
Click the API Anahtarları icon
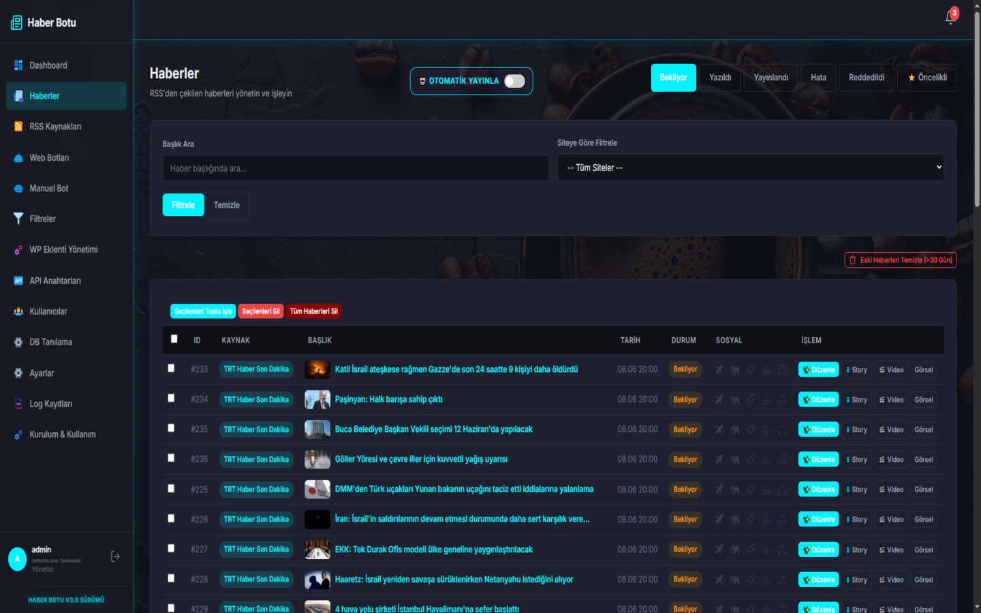(x=18, y=281)
